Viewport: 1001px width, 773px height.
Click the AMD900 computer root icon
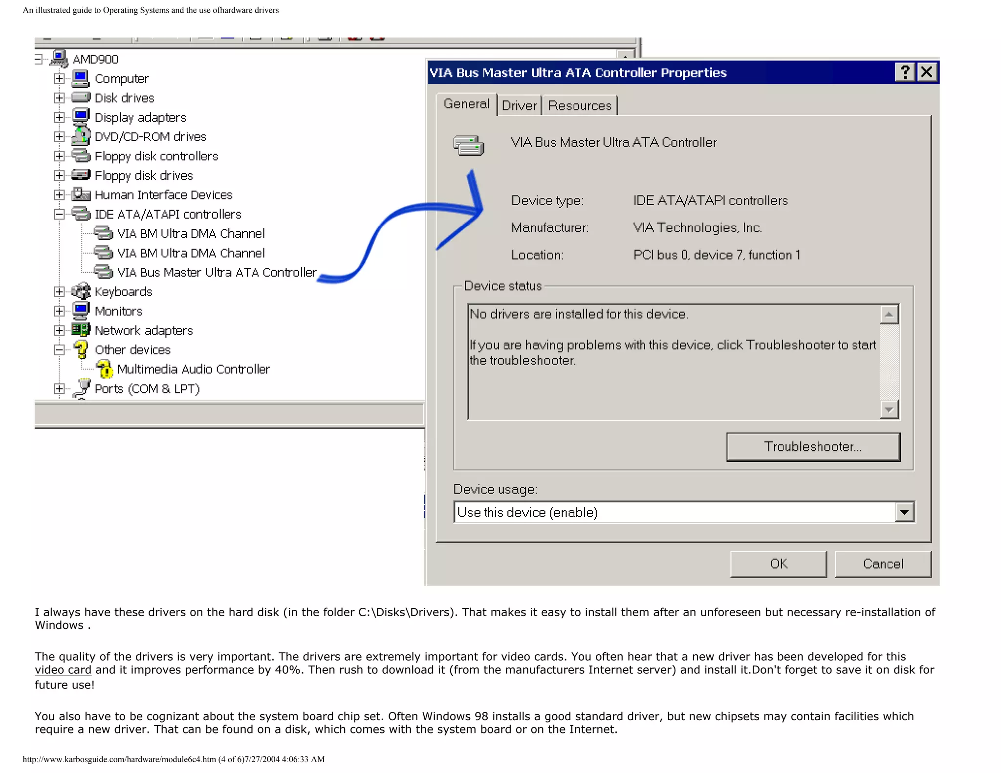[59, 59]
